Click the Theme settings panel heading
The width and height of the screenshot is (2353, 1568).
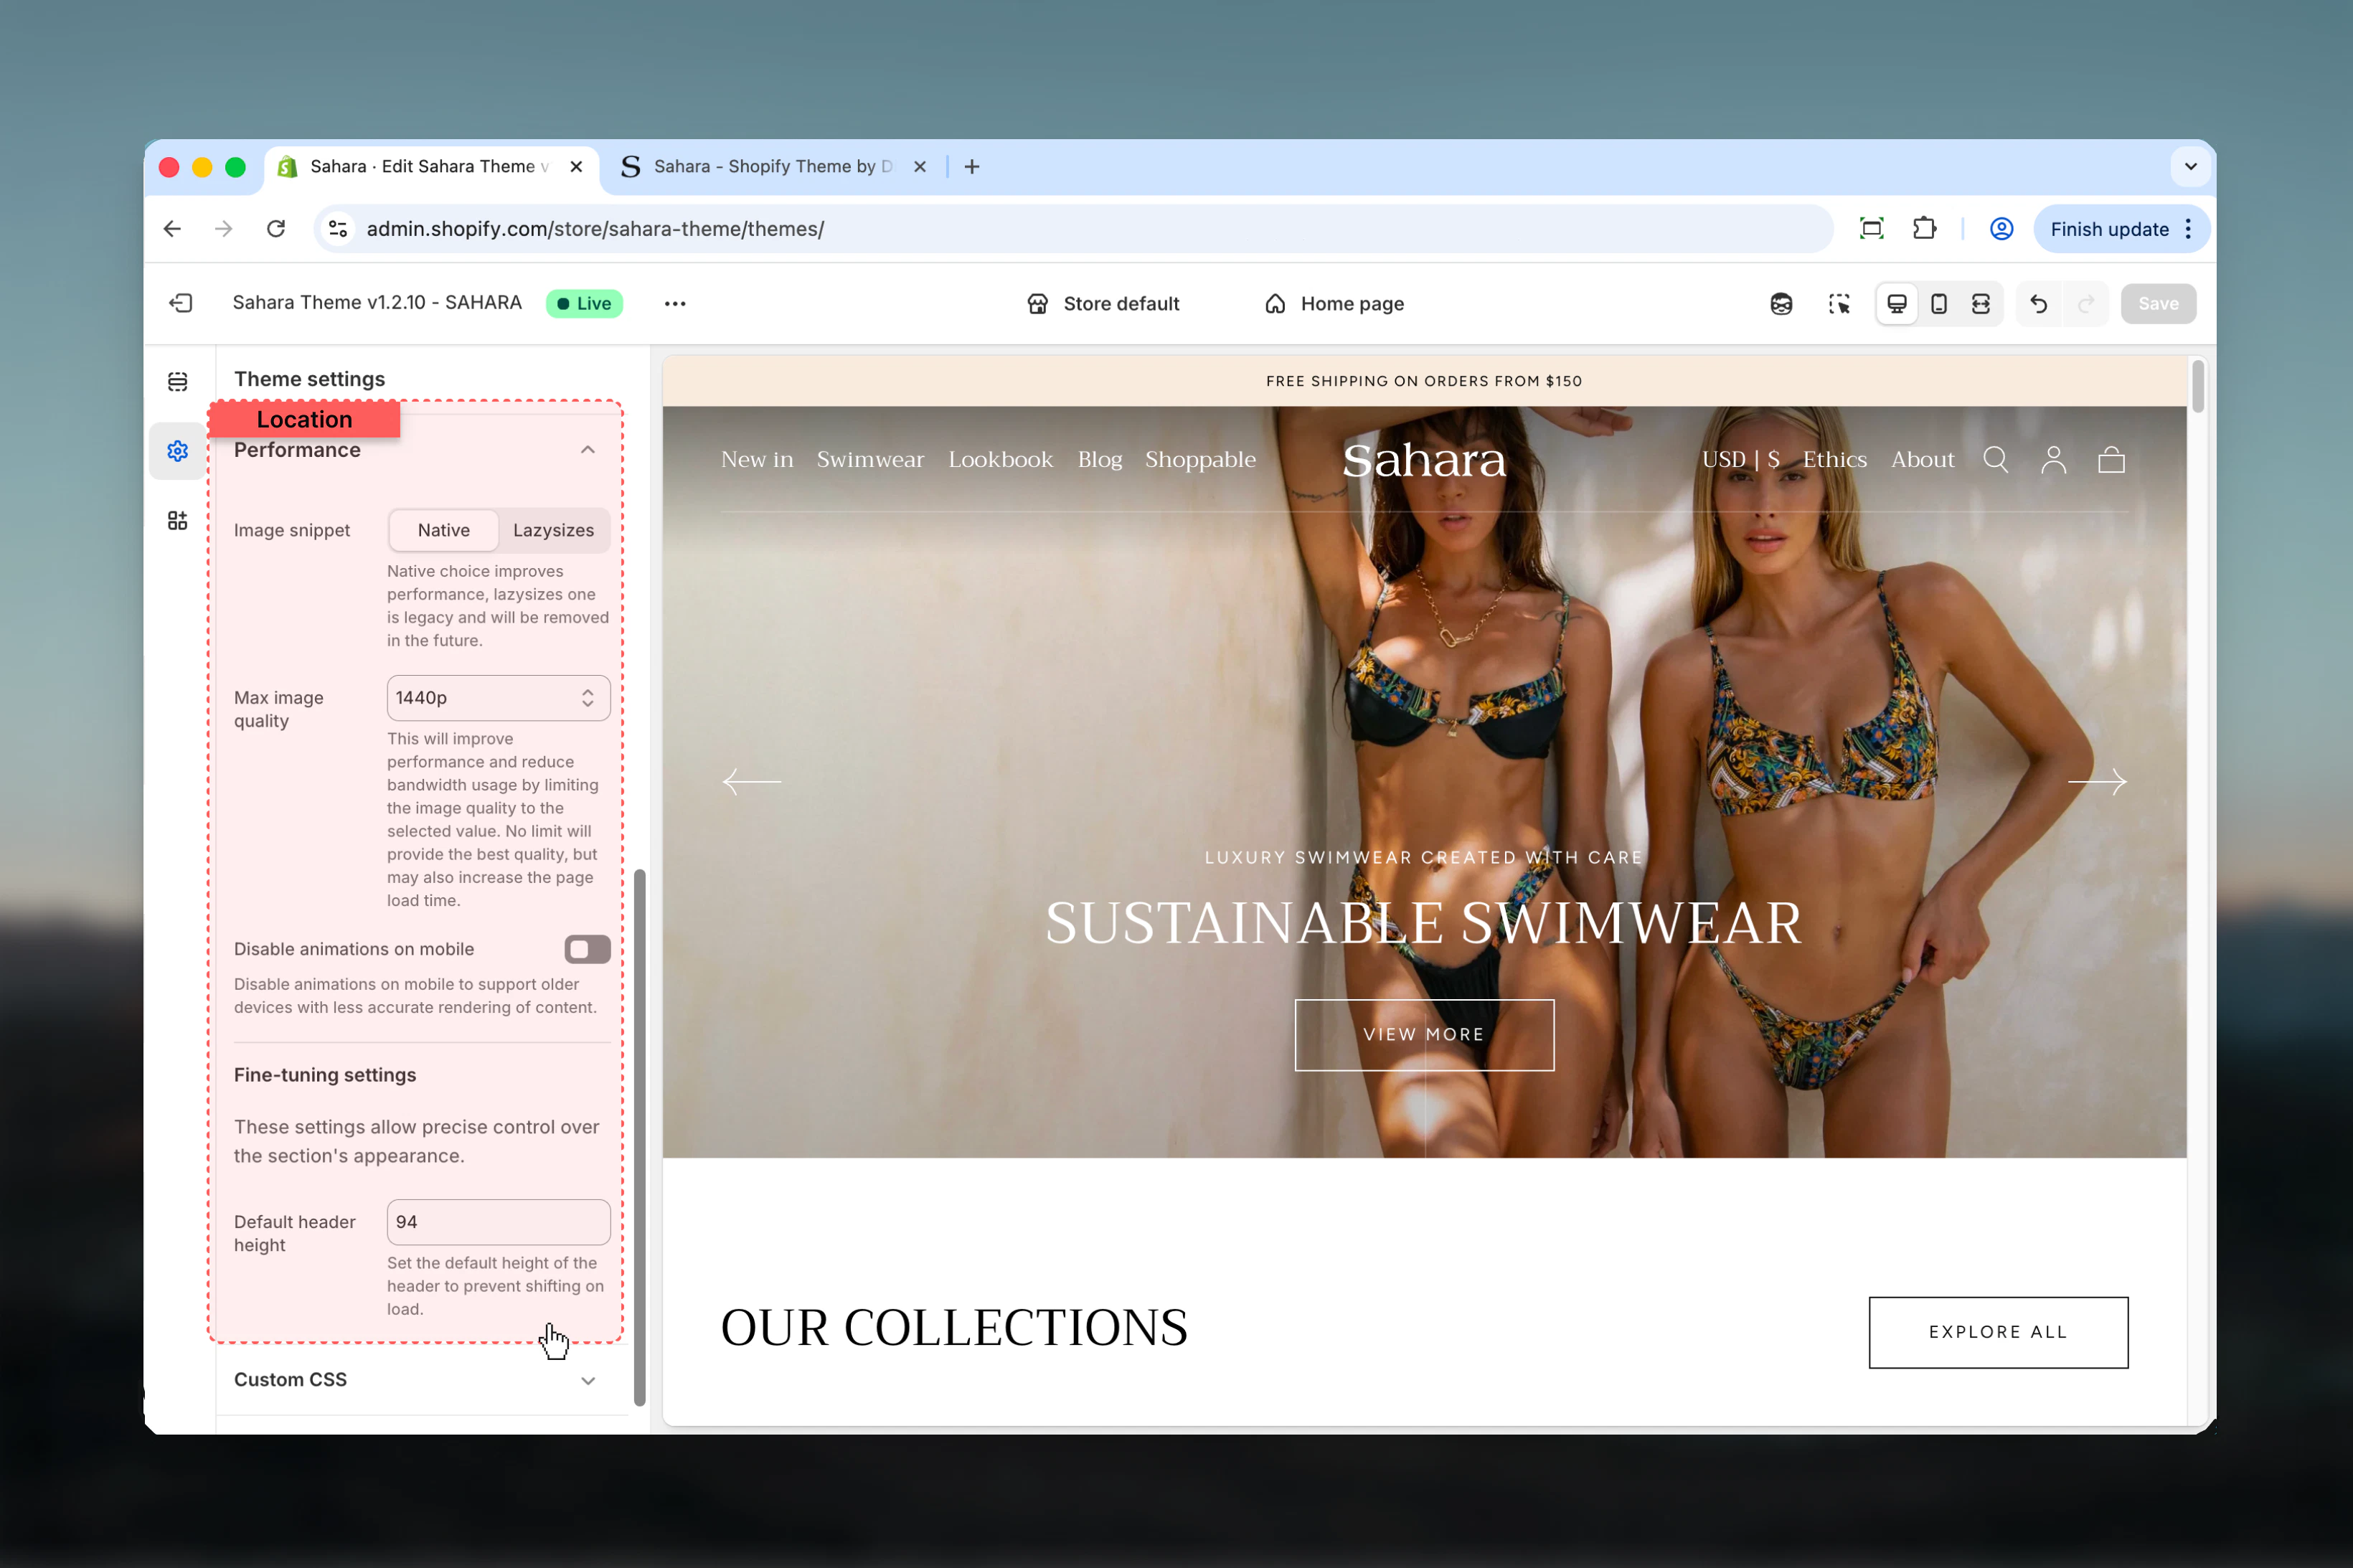[309, 379]
